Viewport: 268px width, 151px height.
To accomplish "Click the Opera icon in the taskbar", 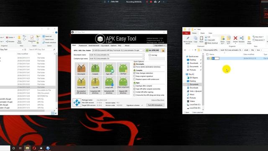I will (x=34, y=148).
